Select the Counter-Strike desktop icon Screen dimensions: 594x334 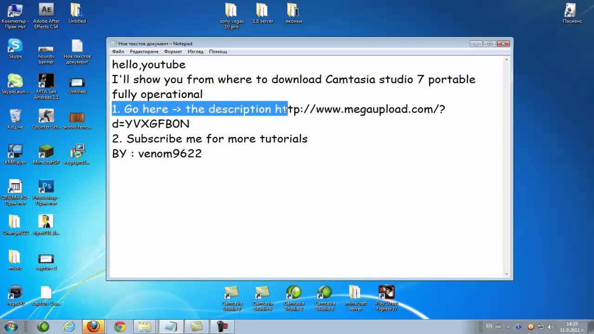[46, 119]
